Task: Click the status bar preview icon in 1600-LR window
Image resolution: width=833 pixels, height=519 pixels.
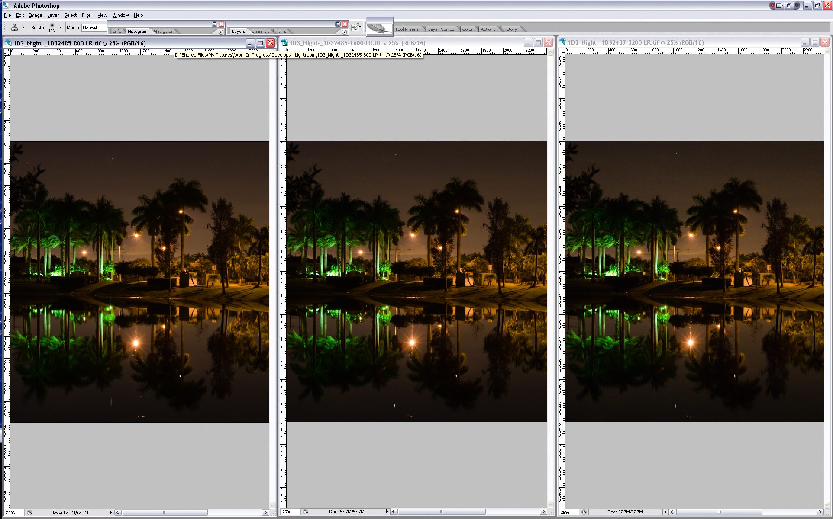Action: [x=306, y=512]
